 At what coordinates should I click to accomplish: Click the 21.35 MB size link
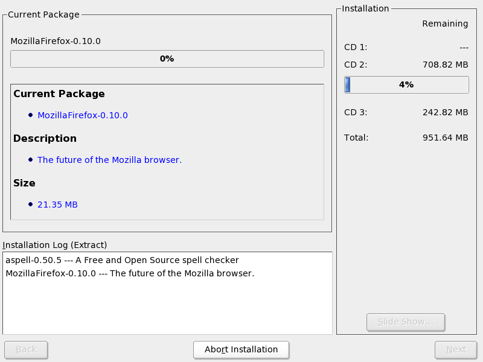coord(57,205)
